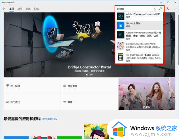179x139 pixels.
Task: Run the search with the magnifier icon
Action: click(160, 9)
